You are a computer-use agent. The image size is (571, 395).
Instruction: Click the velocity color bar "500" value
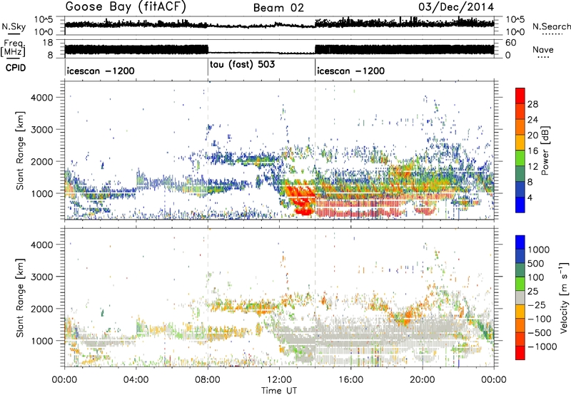click(536, 264)
